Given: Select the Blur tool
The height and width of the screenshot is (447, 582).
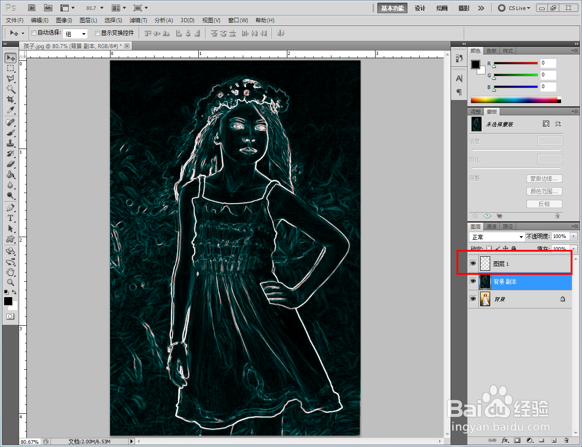Looking at the screenshot, I should [x=10, y=185].
